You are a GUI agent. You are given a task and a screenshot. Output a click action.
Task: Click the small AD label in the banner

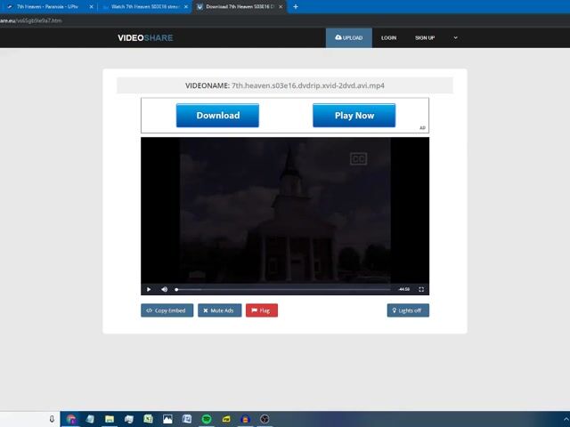[x=422, y=128]
